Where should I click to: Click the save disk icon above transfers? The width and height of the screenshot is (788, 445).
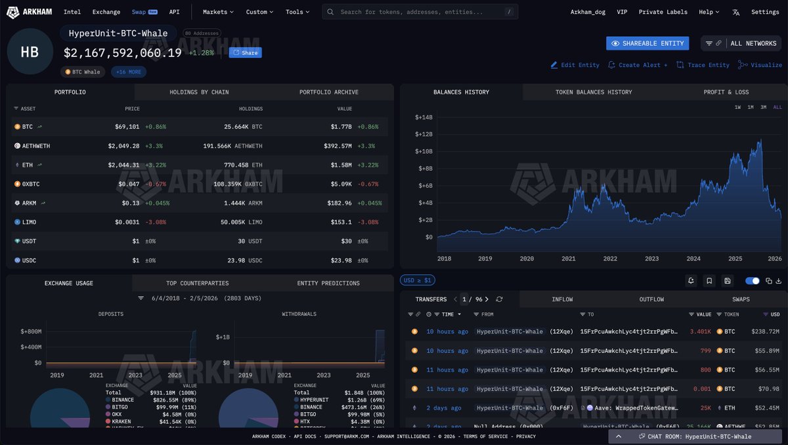[x=728, y=281]
